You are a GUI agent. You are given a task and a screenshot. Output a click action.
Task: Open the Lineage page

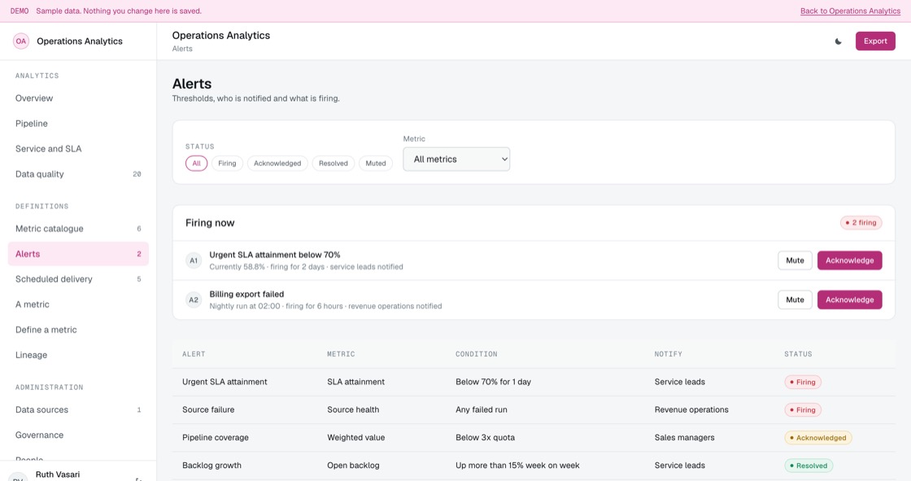[78, 355]
